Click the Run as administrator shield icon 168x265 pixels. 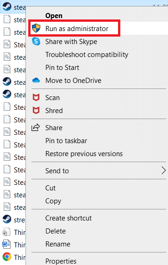[x=36, y=28]
